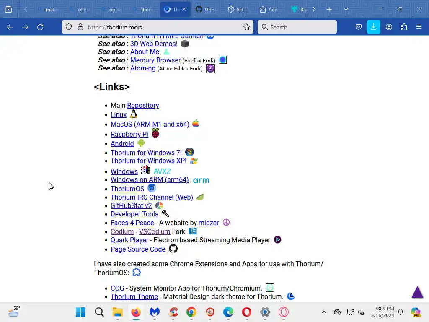429x322 pixels.
Task: Switch to the Blu tab
Action: (x=300, y=9)
